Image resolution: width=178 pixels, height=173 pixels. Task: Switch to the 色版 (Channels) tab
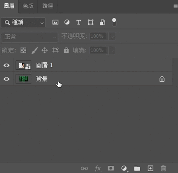[28, 6]
